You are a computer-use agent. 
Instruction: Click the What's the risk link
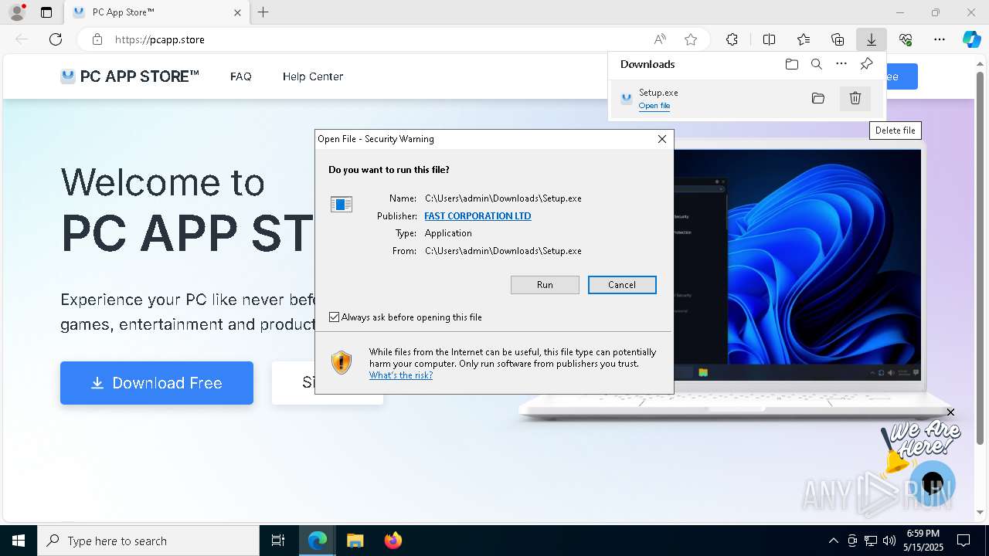(401, 375)
